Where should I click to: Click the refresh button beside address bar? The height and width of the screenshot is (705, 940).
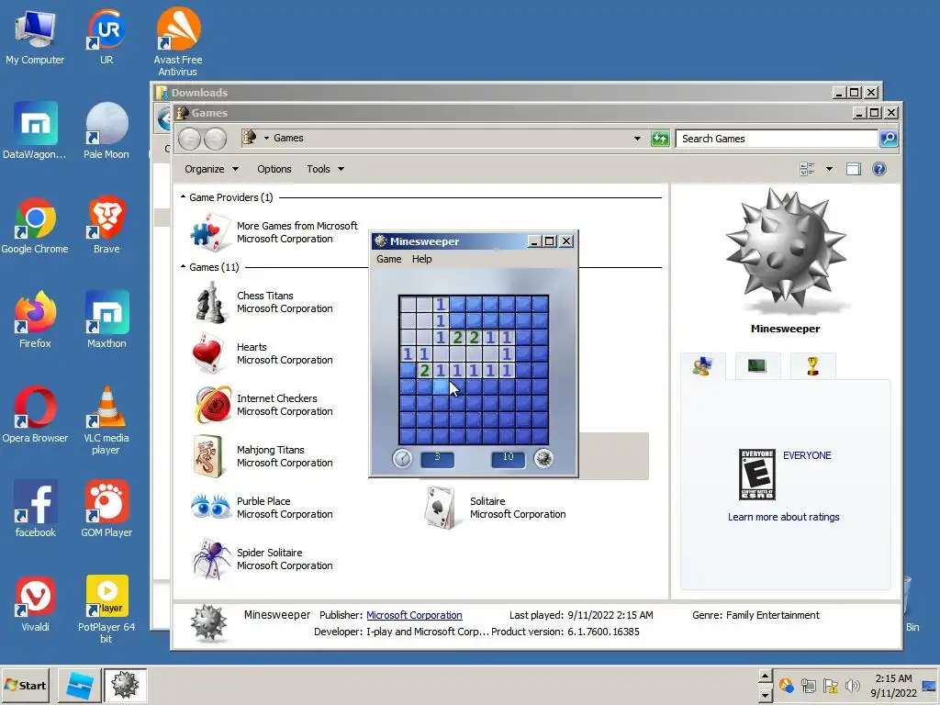(x=660, y=139)
